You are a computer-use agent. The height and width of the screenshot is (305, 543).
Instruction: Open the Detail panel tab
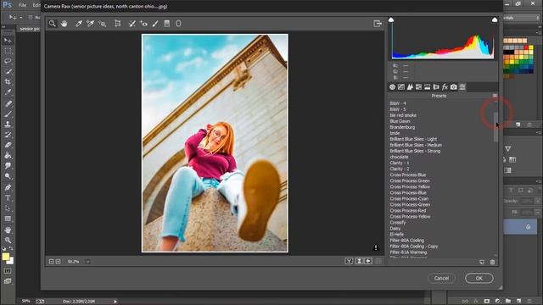(x=410, y=87)
